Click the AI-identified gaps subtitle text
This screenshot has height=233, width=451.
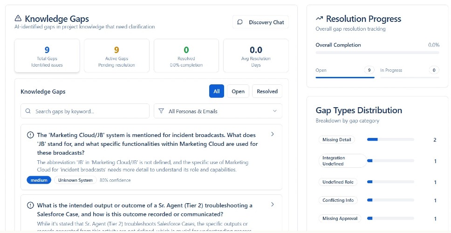pos(85,27)
